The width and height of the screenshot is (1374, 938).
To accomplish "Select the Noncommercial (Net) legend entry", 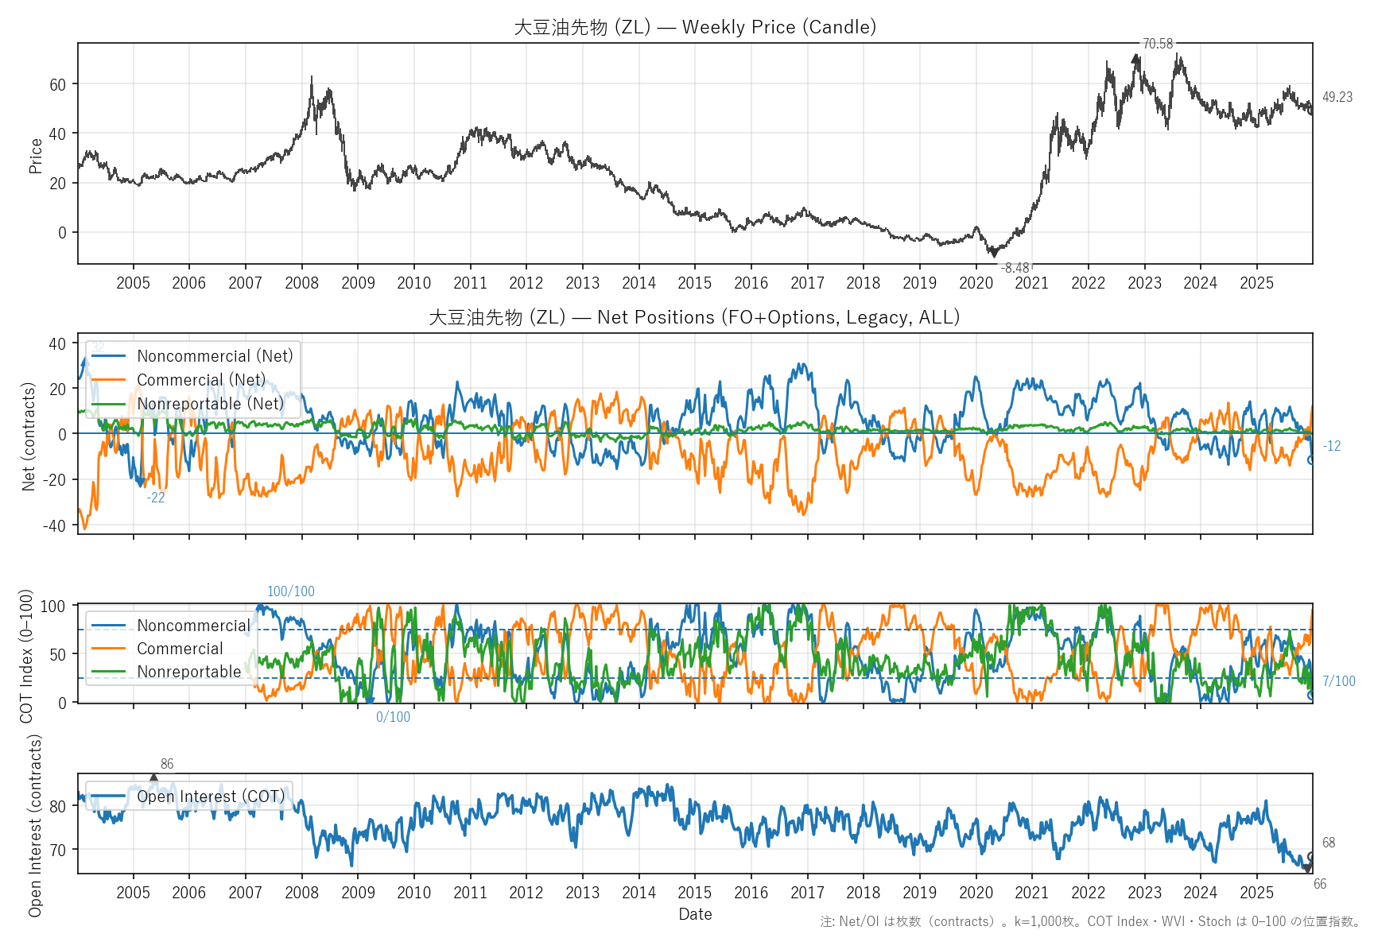I will tap(215, 356).
